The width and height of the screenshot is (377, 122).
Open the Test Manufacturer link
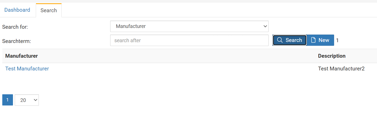point(27,69)
